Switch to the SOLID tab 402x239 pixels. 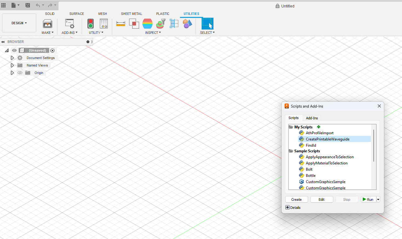[x=50, y=14]
